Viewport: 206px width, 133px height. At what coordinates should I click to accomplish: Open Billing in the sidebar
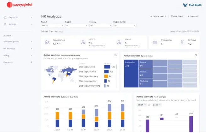pyautogui.click(x=6, y=56)
